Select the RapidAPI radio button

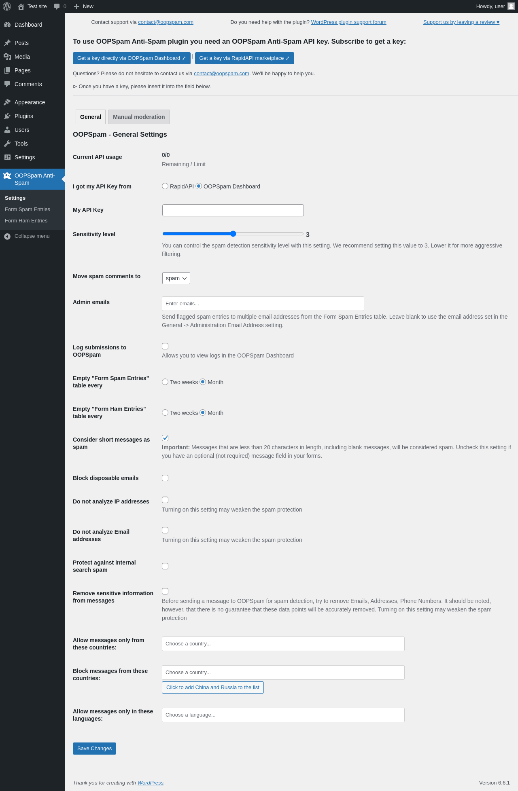(165, 186)
